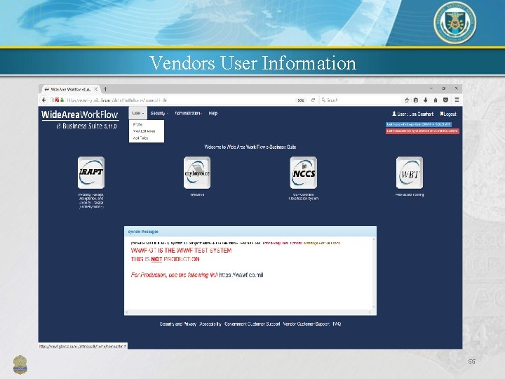Click the 50% zoom level indicator
Screen dimensions: 505x379
click(x=301, y=100)
